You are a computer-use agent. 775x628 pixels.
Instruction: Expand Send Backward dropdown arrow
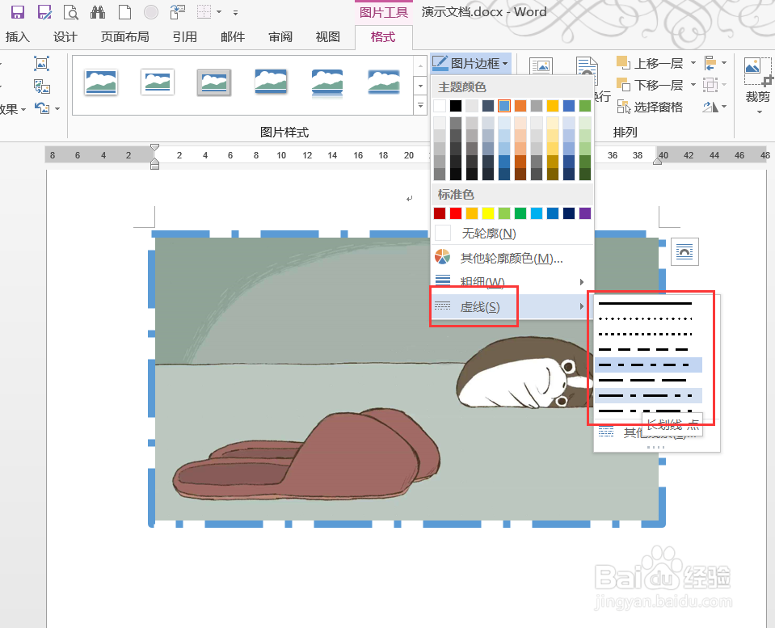coord(693,85)
